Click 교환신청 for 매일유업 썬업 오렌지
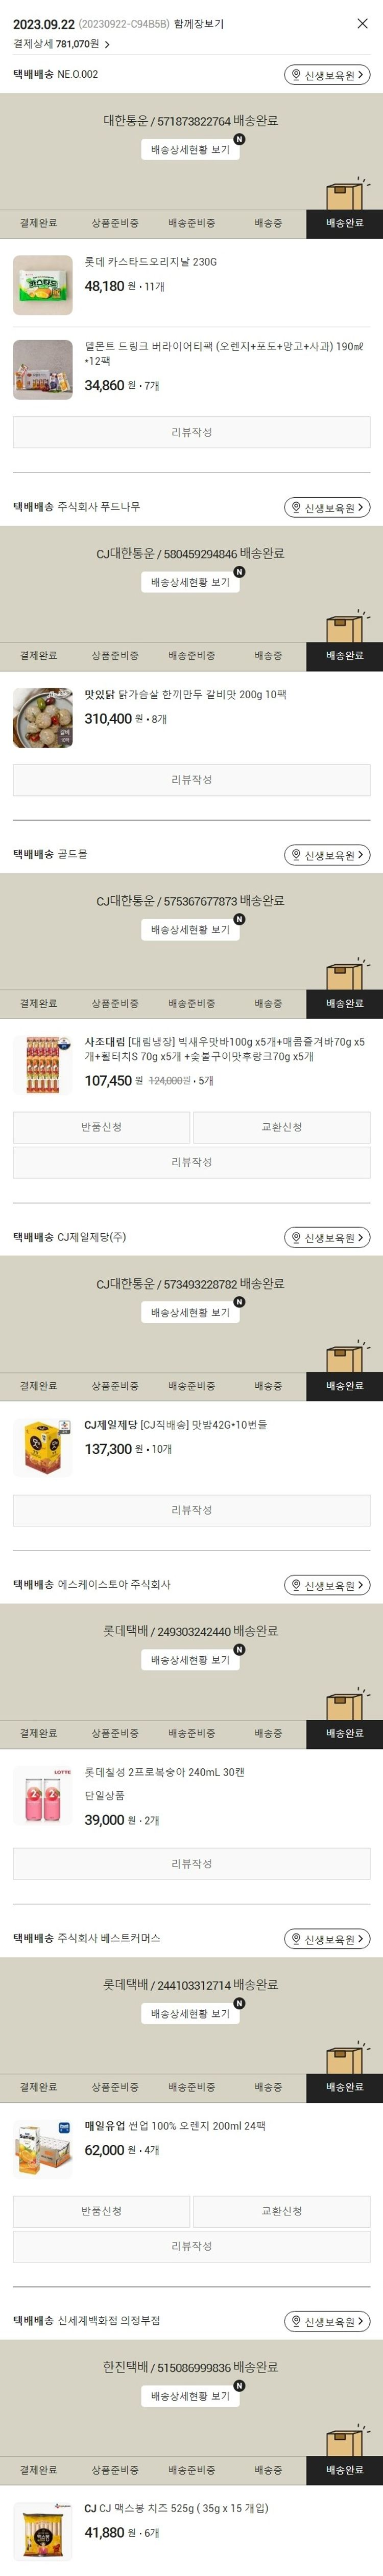This screenshot has width=383, height=2576. 281,2211
